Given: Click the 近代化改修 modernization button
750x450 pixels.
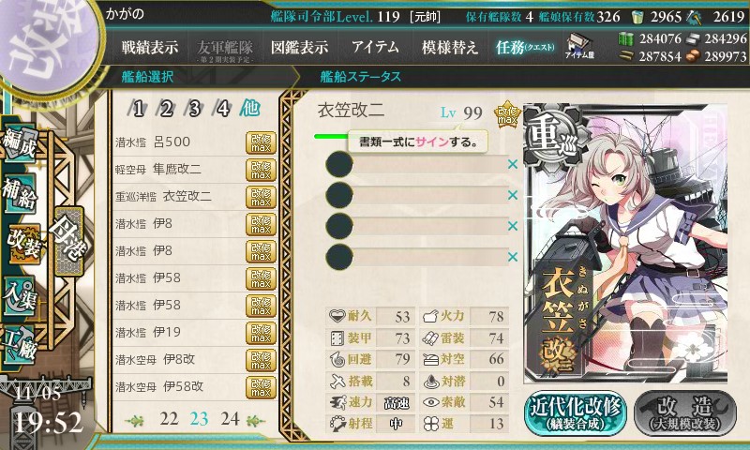Looking at the screenshot, I should click(x=576, y=413).
